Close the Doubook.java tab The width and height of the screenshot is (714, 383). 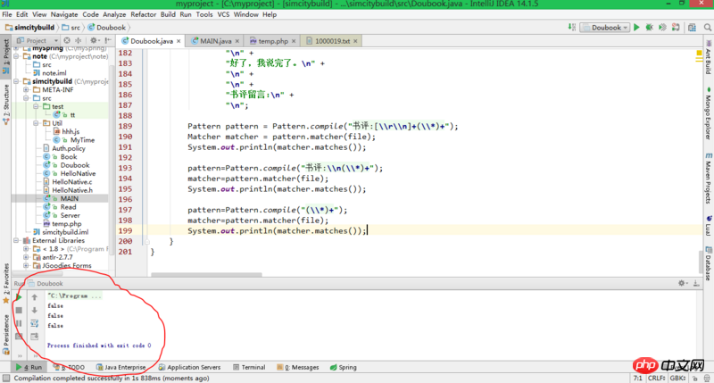pyautogui.click(x=178, y=41)
